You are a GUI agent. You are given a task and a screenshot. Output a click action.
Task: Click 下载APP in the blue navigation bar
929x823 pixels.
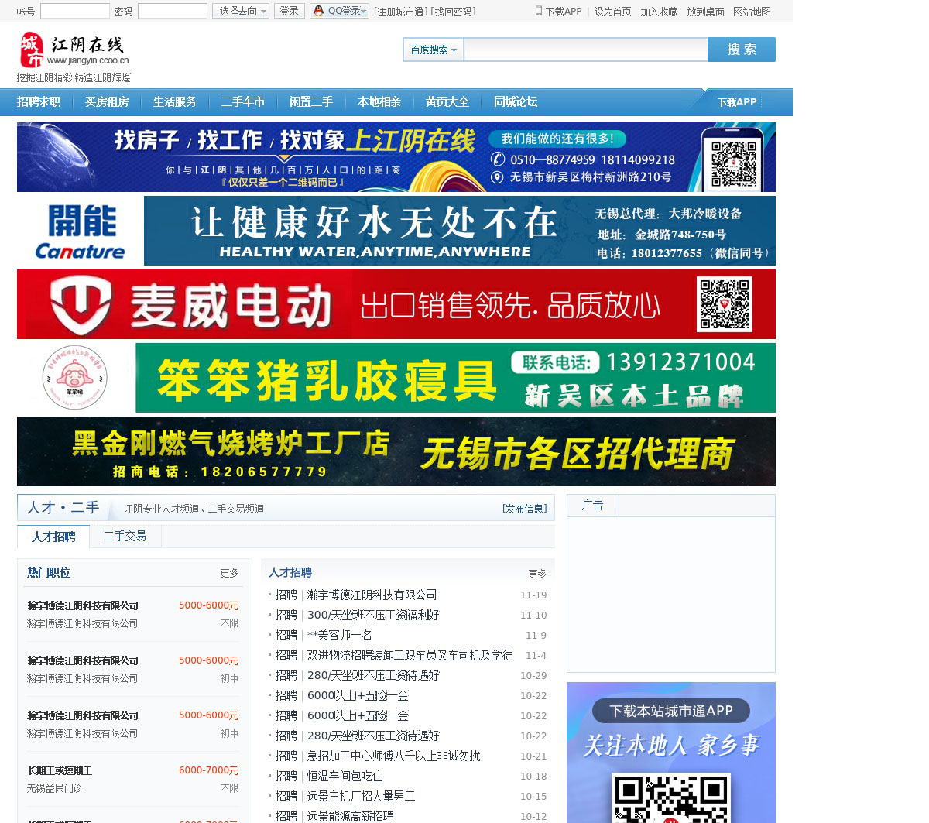[x=737, y=102]
